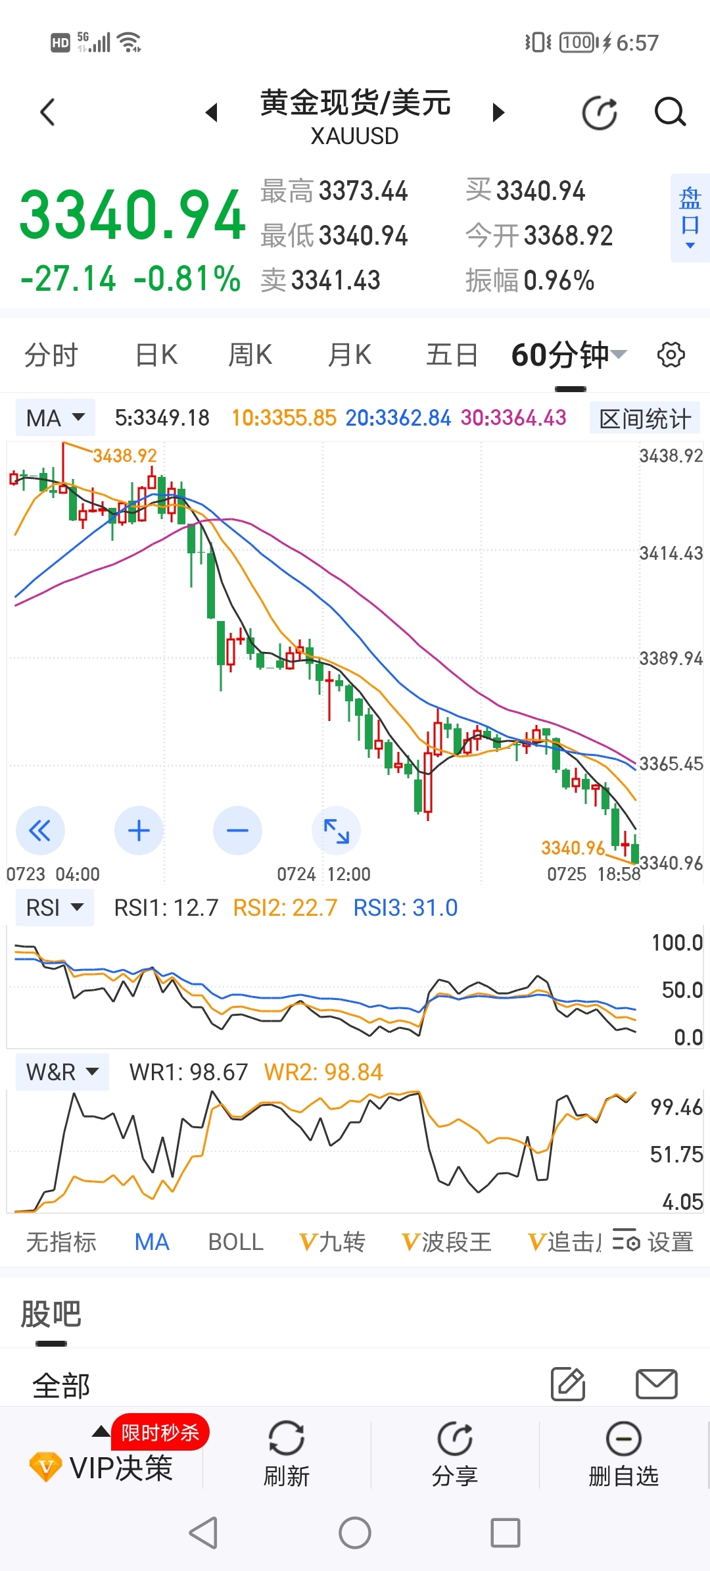Open chart settings gear icon
Image resolution: width=710 pixels, height=1571 pixels.
(x=671, y=355)
